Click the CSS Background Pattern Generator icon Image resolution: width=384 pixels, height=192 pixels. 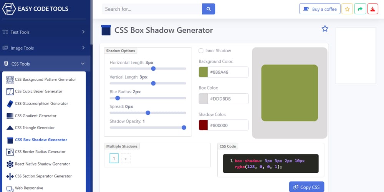(10, 79)
